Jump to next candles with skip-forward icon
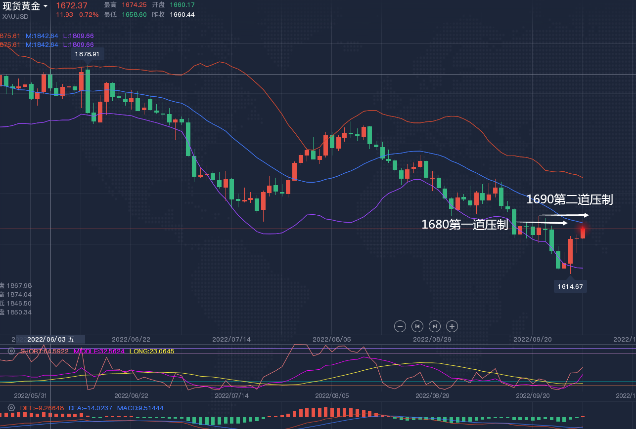The width and height of the screenshot is (636, 429). click(435, 326)
